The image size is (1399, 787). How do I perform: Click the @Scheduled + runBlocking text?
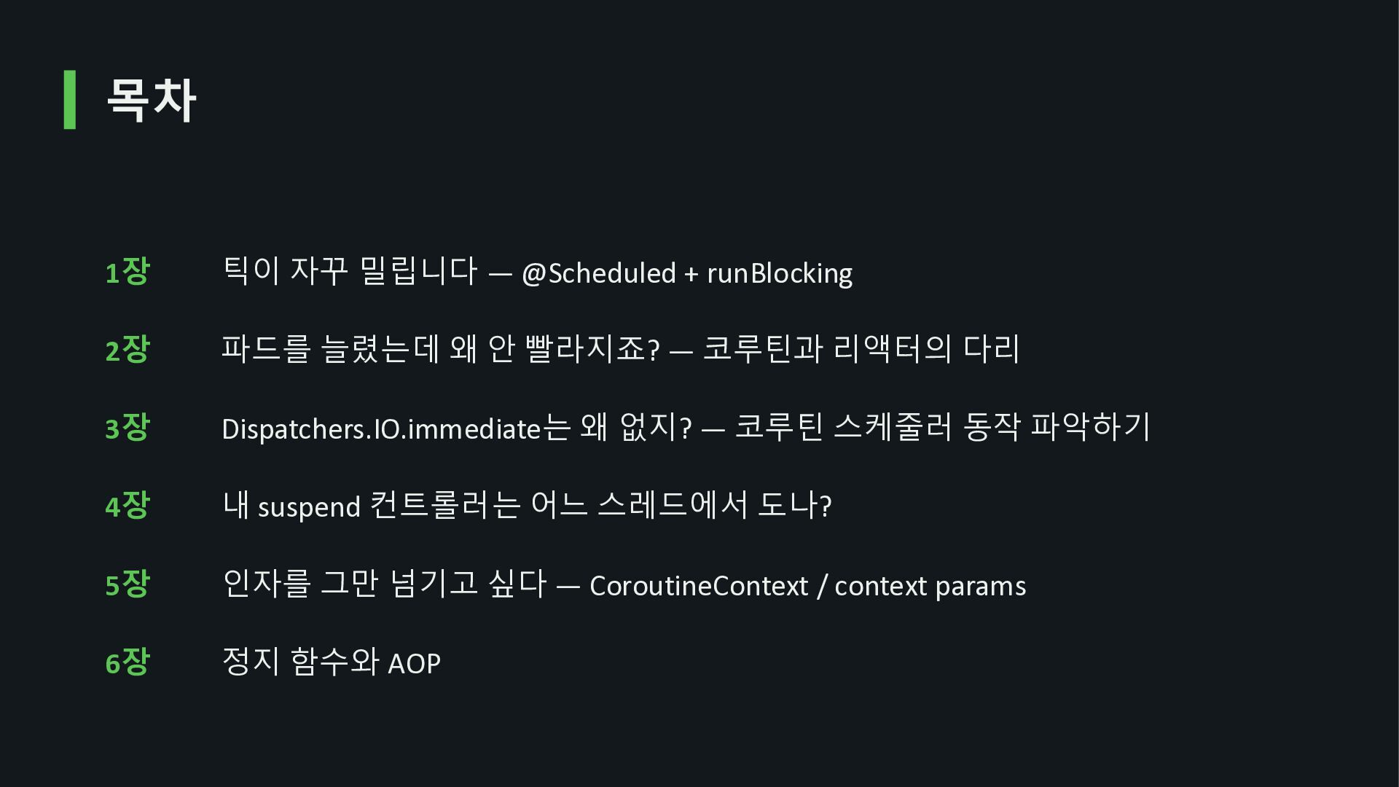click(x=687, y=273)
